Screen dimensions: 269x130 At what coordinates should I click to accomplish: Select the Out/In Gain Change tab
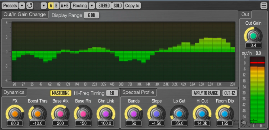(24, 14)
